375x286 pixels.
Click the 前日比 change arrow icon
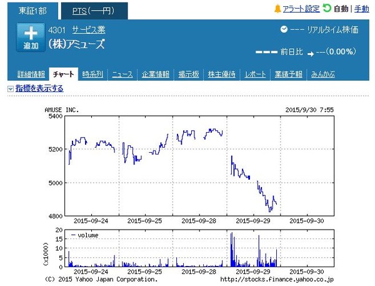click(x=311, y=54)
